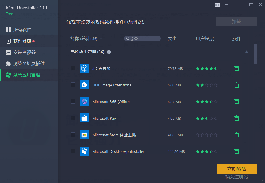265x183 pixels.
Task: Uninstall Microsoft 365 (Office) via trash icon
Action: (236, 101)
